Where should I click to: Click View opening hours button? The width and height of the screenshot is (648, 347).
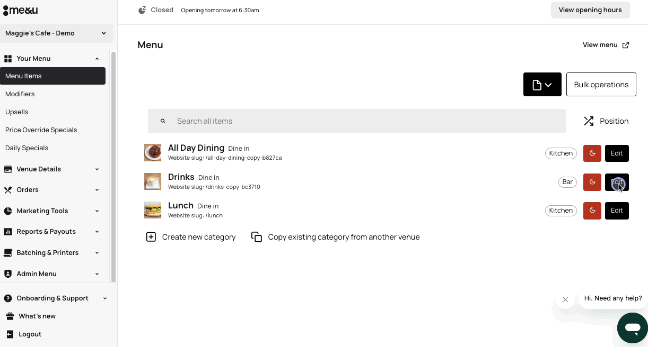tap(590, 10)
